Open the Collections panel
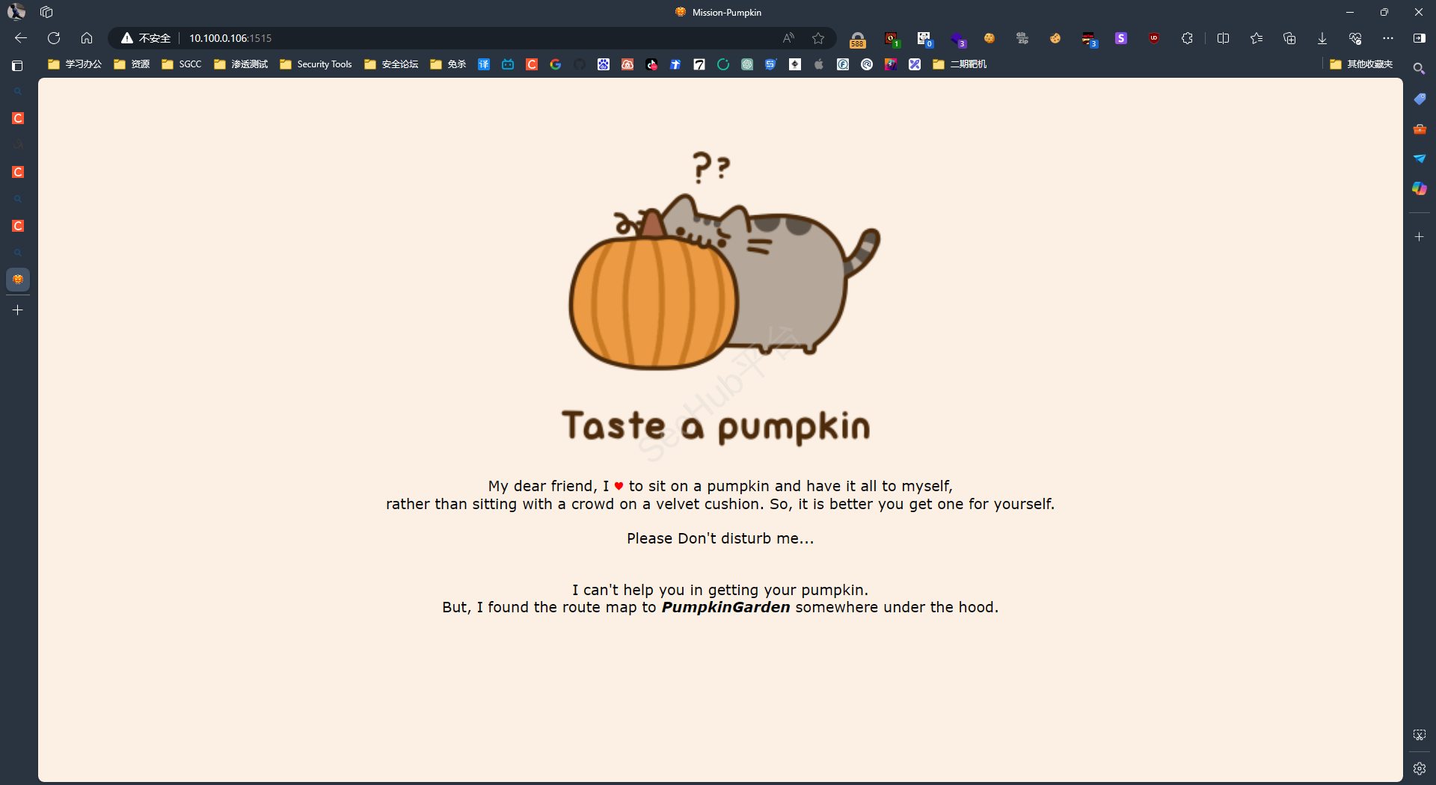Viewport: 1436px width, 785px height. [x=1289, y=38]
